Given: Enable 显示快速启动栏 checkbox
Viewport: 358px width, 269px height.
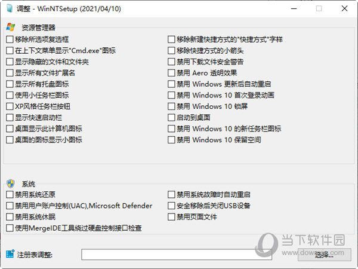Looking at the screenshot, I should coord(10,118).
